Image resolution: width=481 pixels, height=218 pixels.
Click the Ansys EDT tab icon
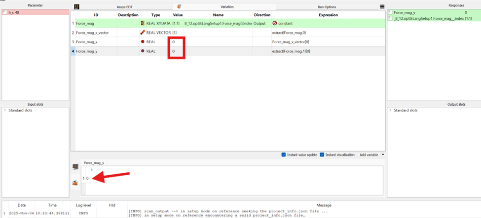76,7
